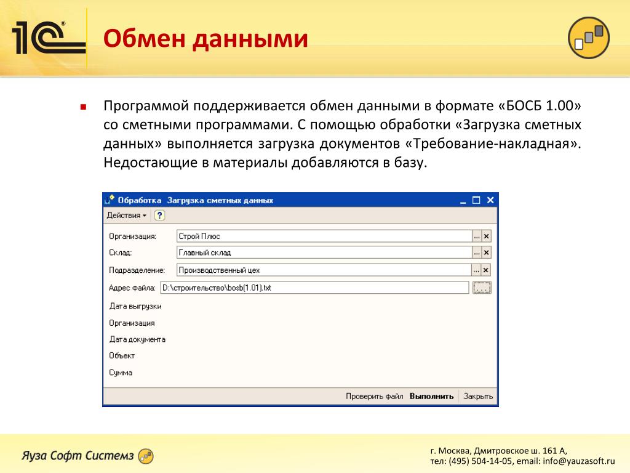Click the email info@yauzasoft.ru contact line
Image resolution: width=630 pixels, height=473 pixels.
coord(566,461)
